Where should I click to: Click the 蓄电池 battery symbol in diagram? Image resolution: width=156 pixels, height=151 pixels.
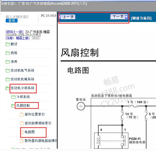(81, 106)
